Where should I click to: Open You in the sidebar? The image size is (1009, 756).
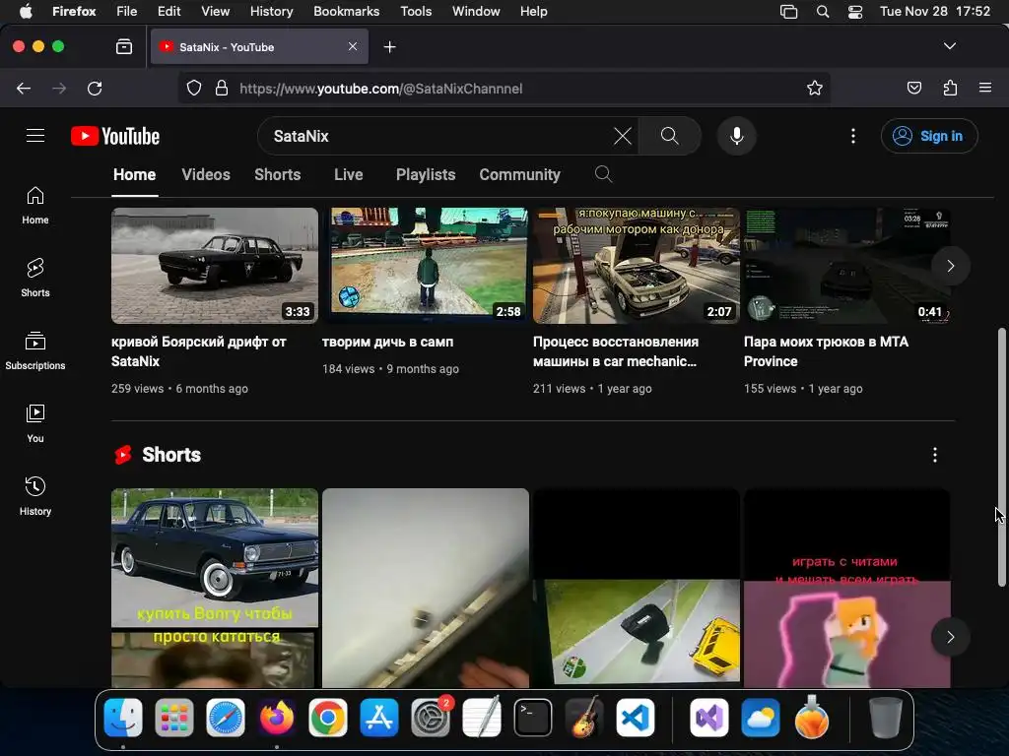tap(35, 423)
